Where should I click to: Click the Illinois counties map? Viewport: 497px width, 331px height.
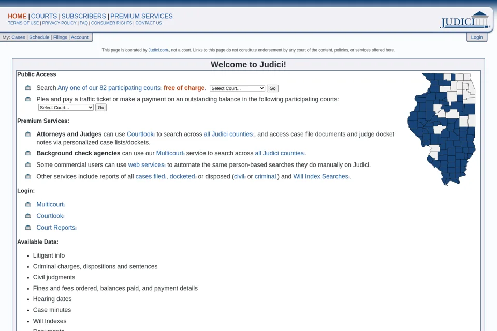pyautogui.click(x=441, y=129)
